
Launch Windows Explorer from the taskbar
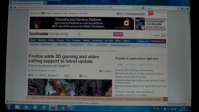(x=17, y=107)
